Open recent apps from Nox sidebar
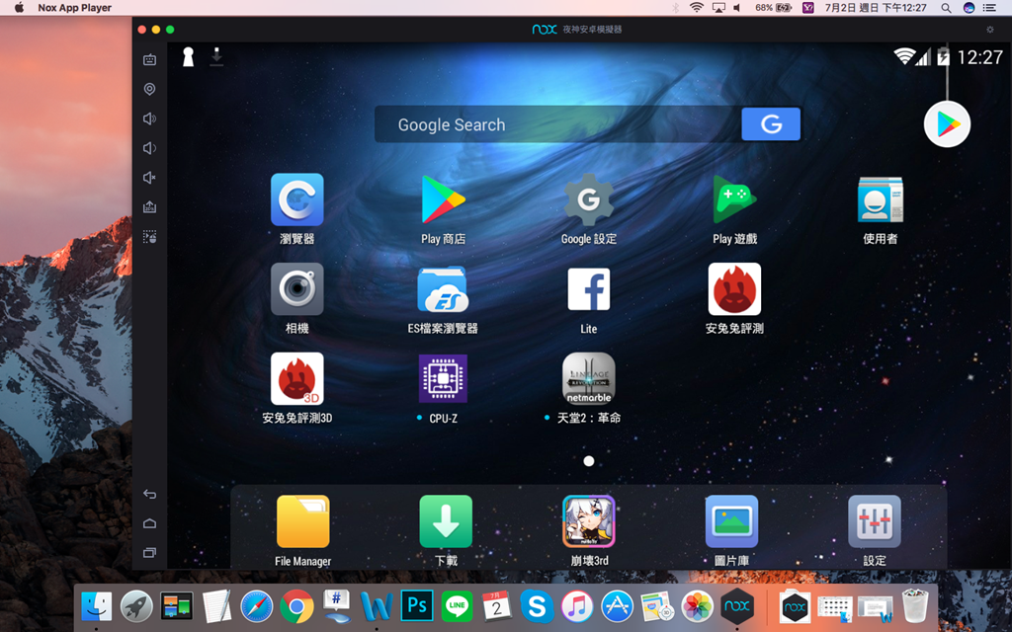The width and height of the screenshot is (1012, 632). [x=149, y=552]
